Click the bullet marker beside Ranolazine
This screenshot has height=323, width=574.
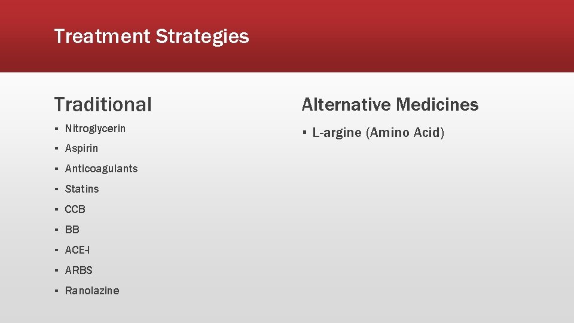pos(56,291)
